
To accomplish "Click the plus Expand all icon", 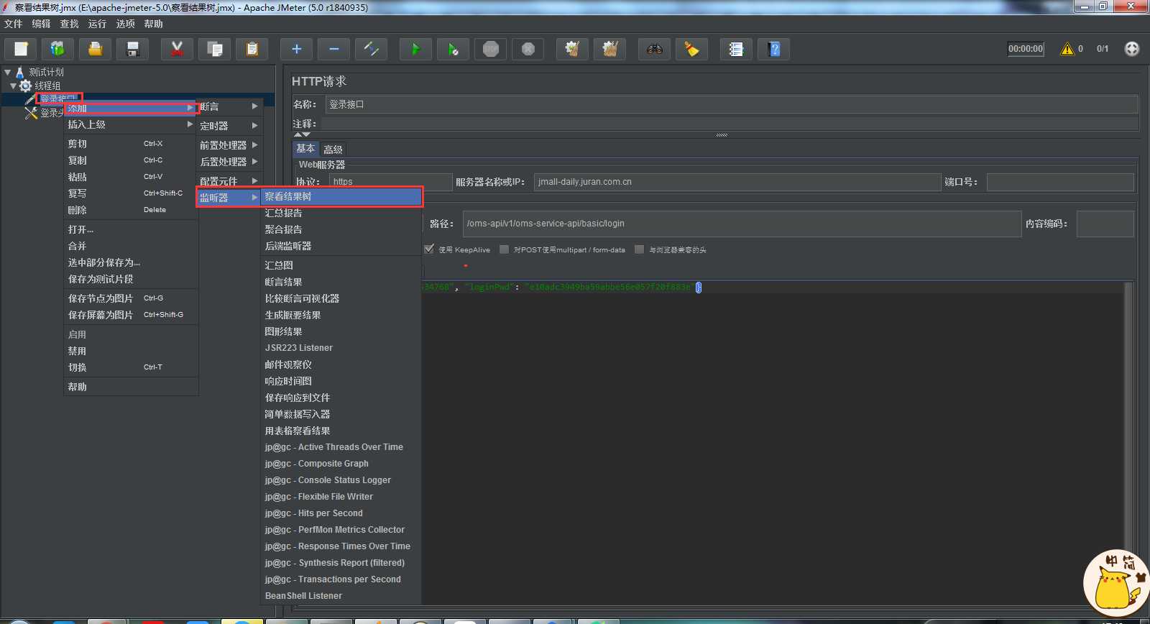I will click(x=297, y=49).
